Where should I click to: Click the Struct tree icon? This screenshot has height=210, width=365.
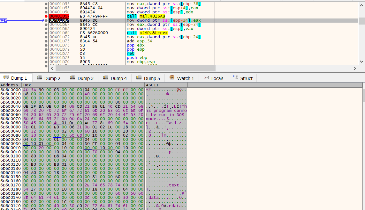coord(235,78)
